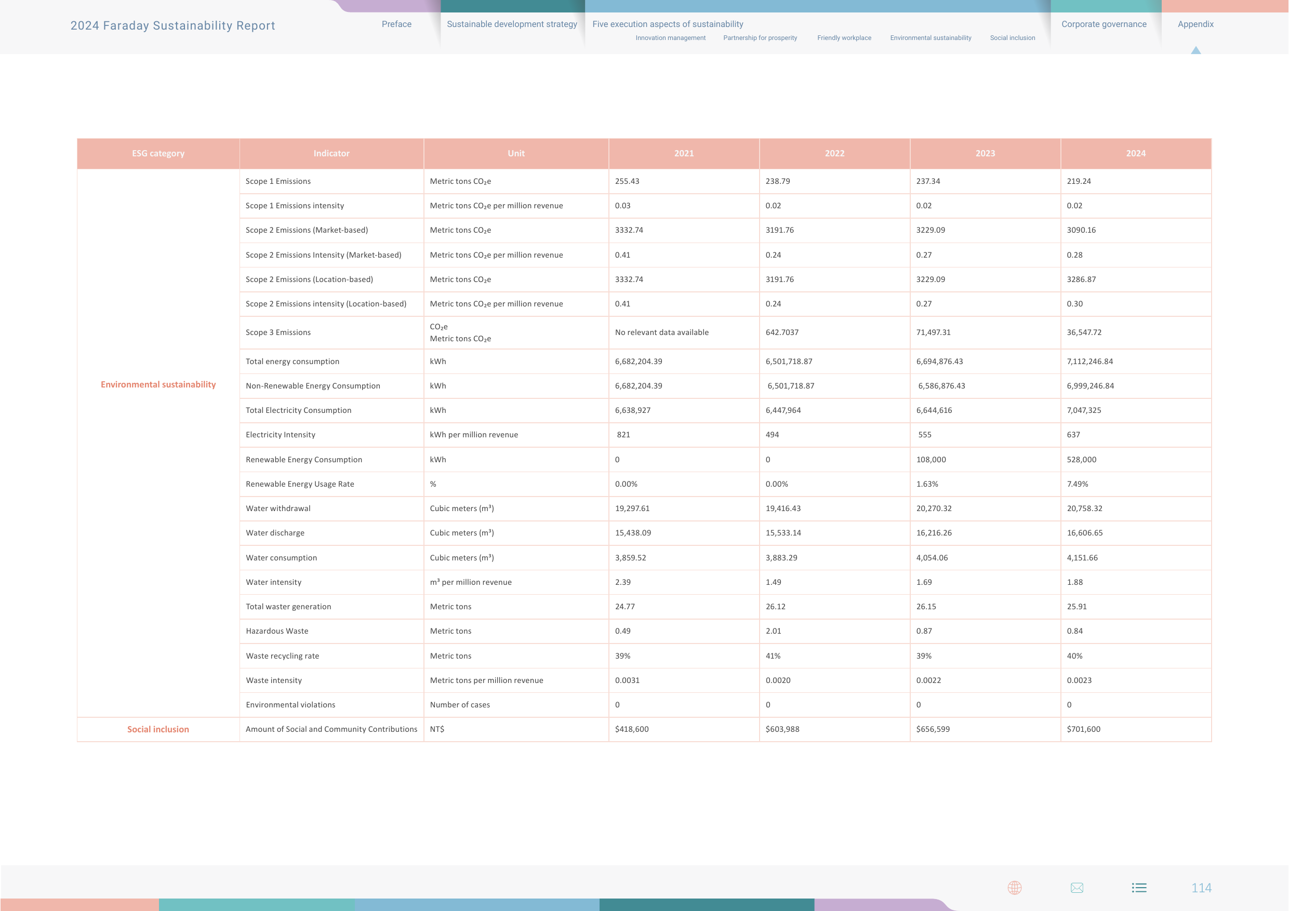This screenshot has width=1289, height=911.
Task: Open the table of contents list icon
Action: [1139, 888]
